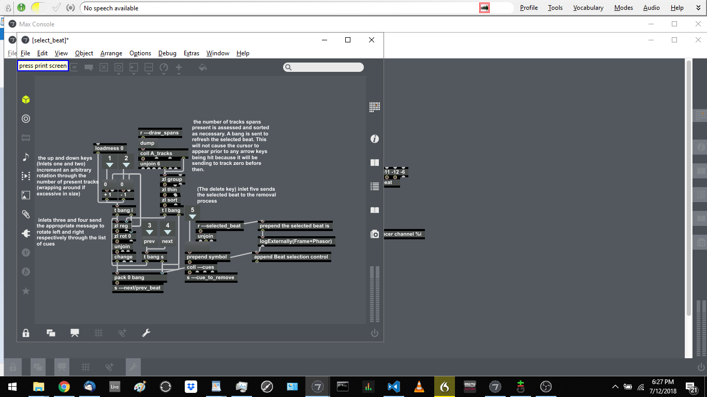Open the Object menu
Viewport: 707px width, 397px height.
coord(84,53)
